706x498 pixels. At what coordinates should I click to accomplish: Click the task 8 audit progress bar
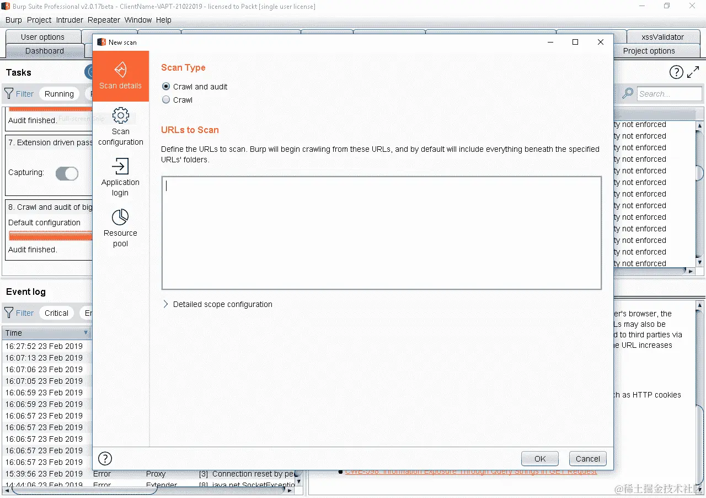coord(50,236)
